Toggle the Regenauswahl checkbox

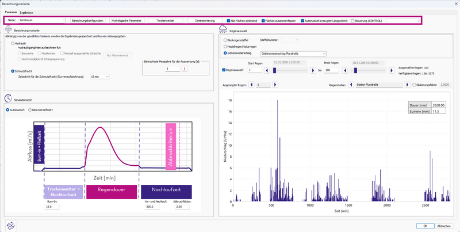(224, 70)
